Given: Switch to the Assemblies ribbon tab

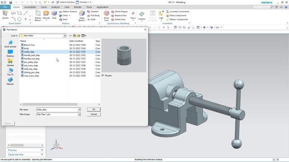Looking at the screenshot, I should click(30, 7).
